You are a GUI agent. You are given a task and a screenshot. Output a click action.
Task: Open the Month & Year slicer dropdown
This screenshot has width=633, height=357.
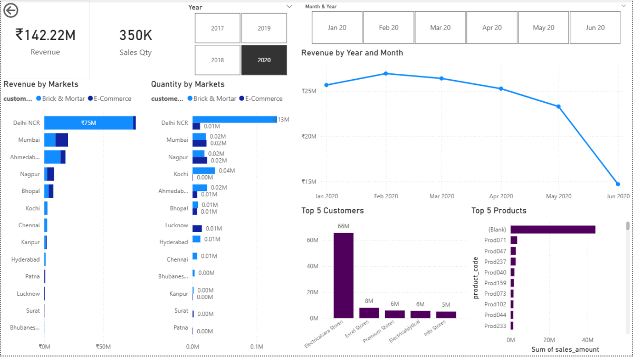pyautogui.click(x=622, y=6)
